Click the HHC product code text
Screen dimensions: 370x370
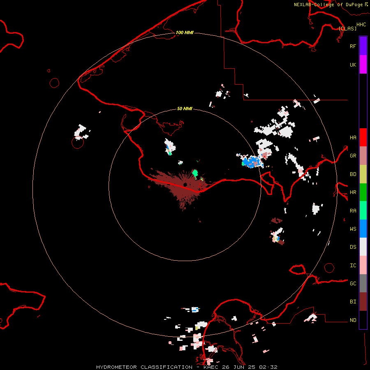(361, 25)
